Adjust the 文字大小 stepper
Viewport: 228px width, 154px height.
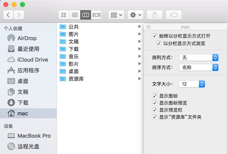click(202, 84)
